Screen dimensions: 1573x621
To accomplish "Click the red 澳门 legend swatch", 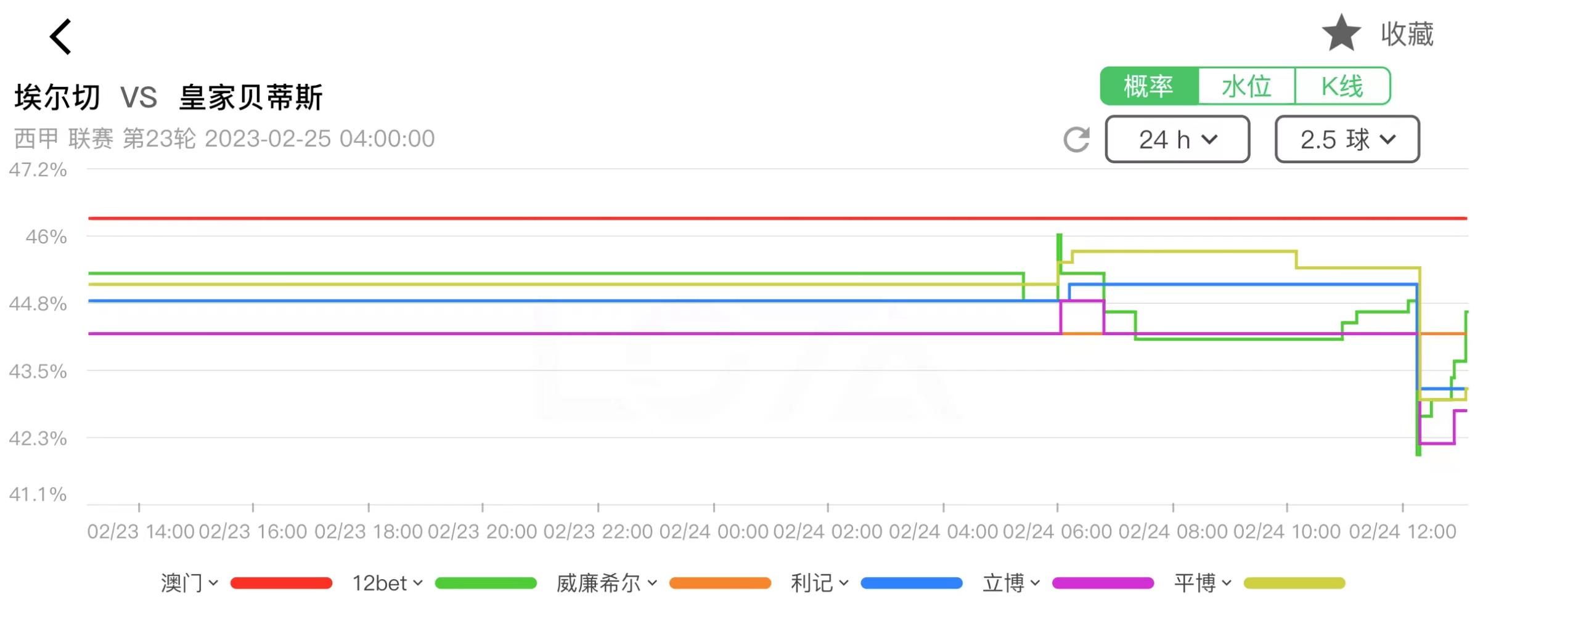I will [x=281, y=583].
